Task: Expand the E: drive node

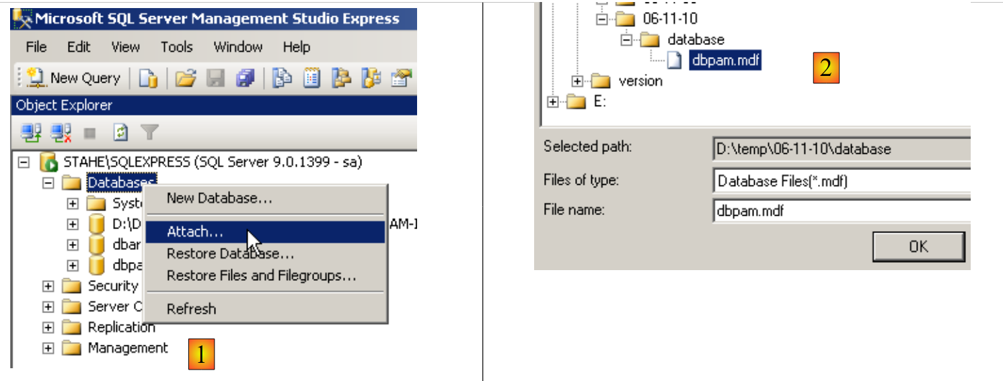Action: [x=552, y=102]
